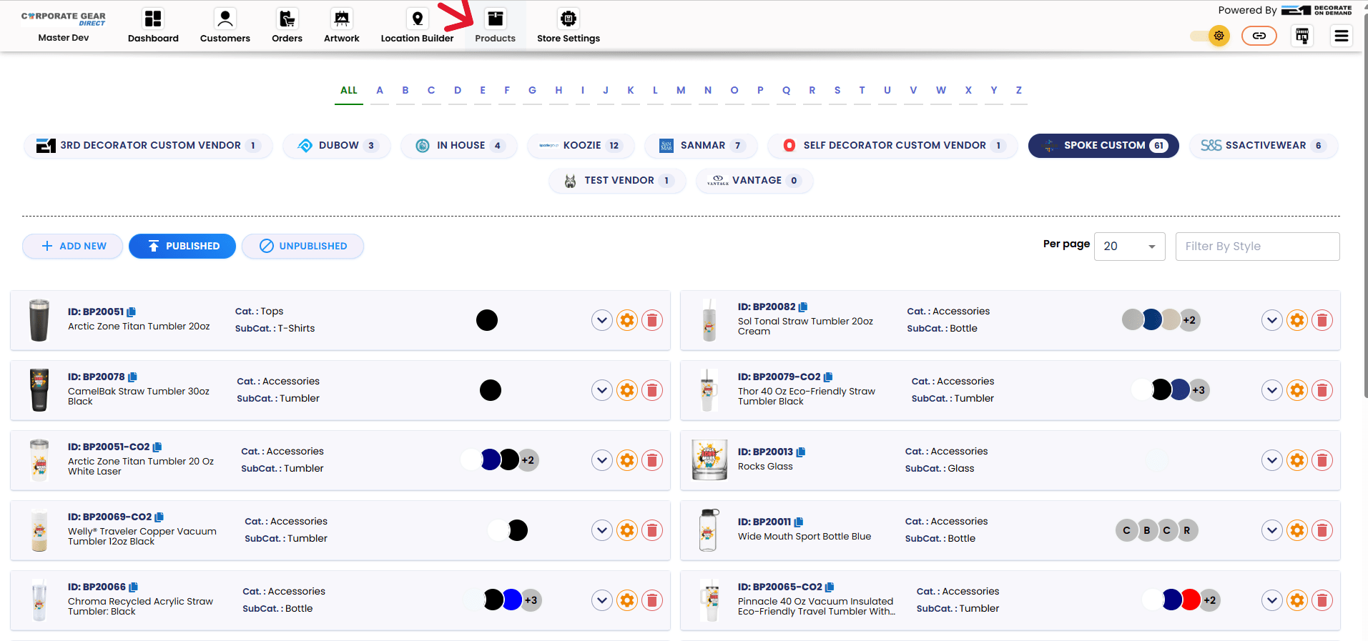
Task: Open settings gear for Arctic Zone Titan Tumbler 20oz
Action: click(627, 320)
